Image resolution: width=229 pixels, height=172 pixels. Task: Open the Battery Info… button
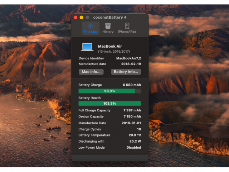click(126, 72)
